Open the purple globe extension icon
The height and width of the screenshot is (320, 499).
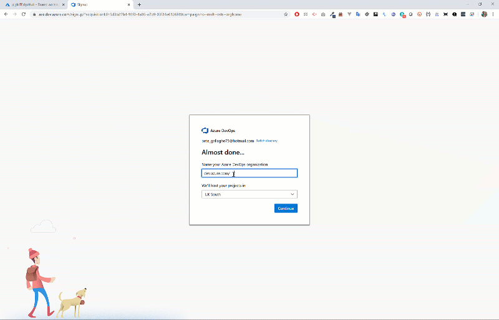click(x=394, y=14)
